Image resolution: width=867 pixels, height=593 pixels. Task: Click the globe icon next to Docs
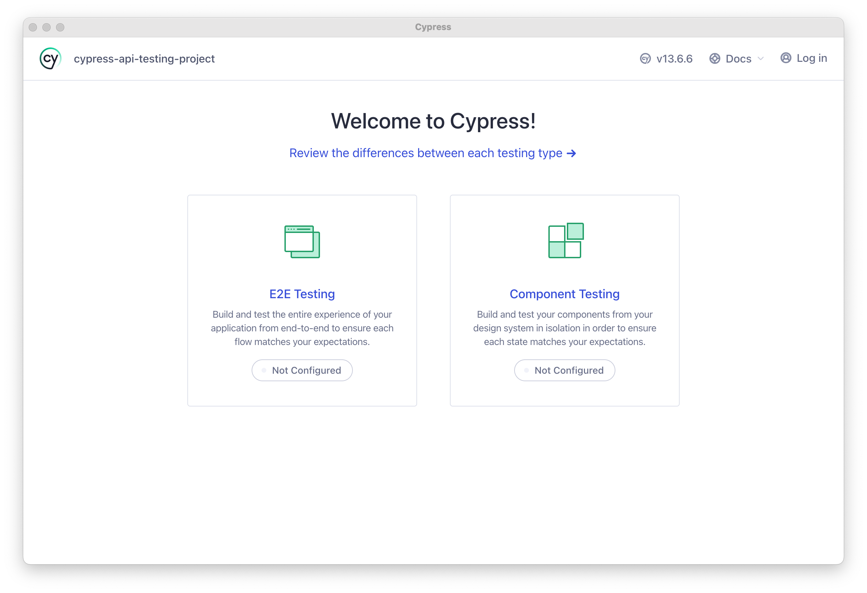(715, 58)
